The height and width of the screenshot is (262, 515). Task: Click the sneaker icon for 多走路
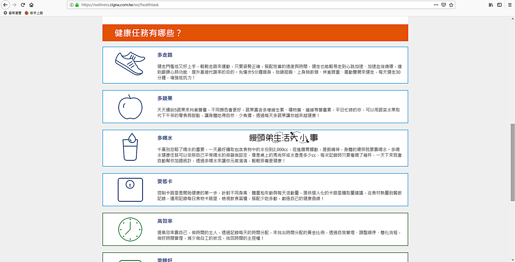point(130,63)
